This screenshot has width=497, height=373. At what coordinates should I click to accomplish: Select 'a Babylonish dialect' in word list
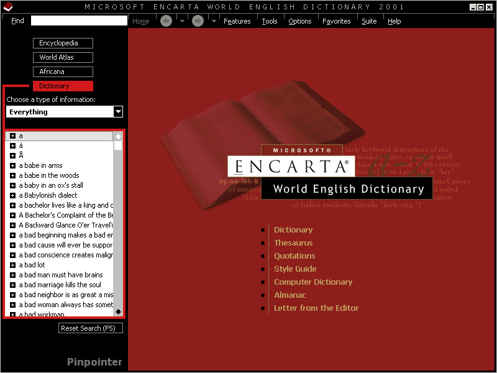[48, 195]
